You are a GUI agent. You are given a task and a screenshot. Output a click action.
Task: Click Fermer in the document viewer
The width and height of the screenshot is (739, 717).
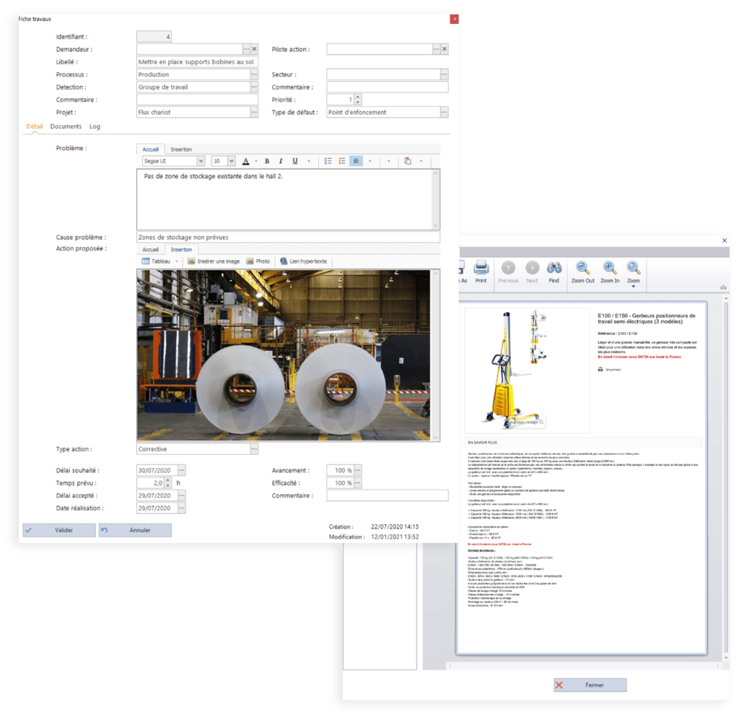click(590, 685)
